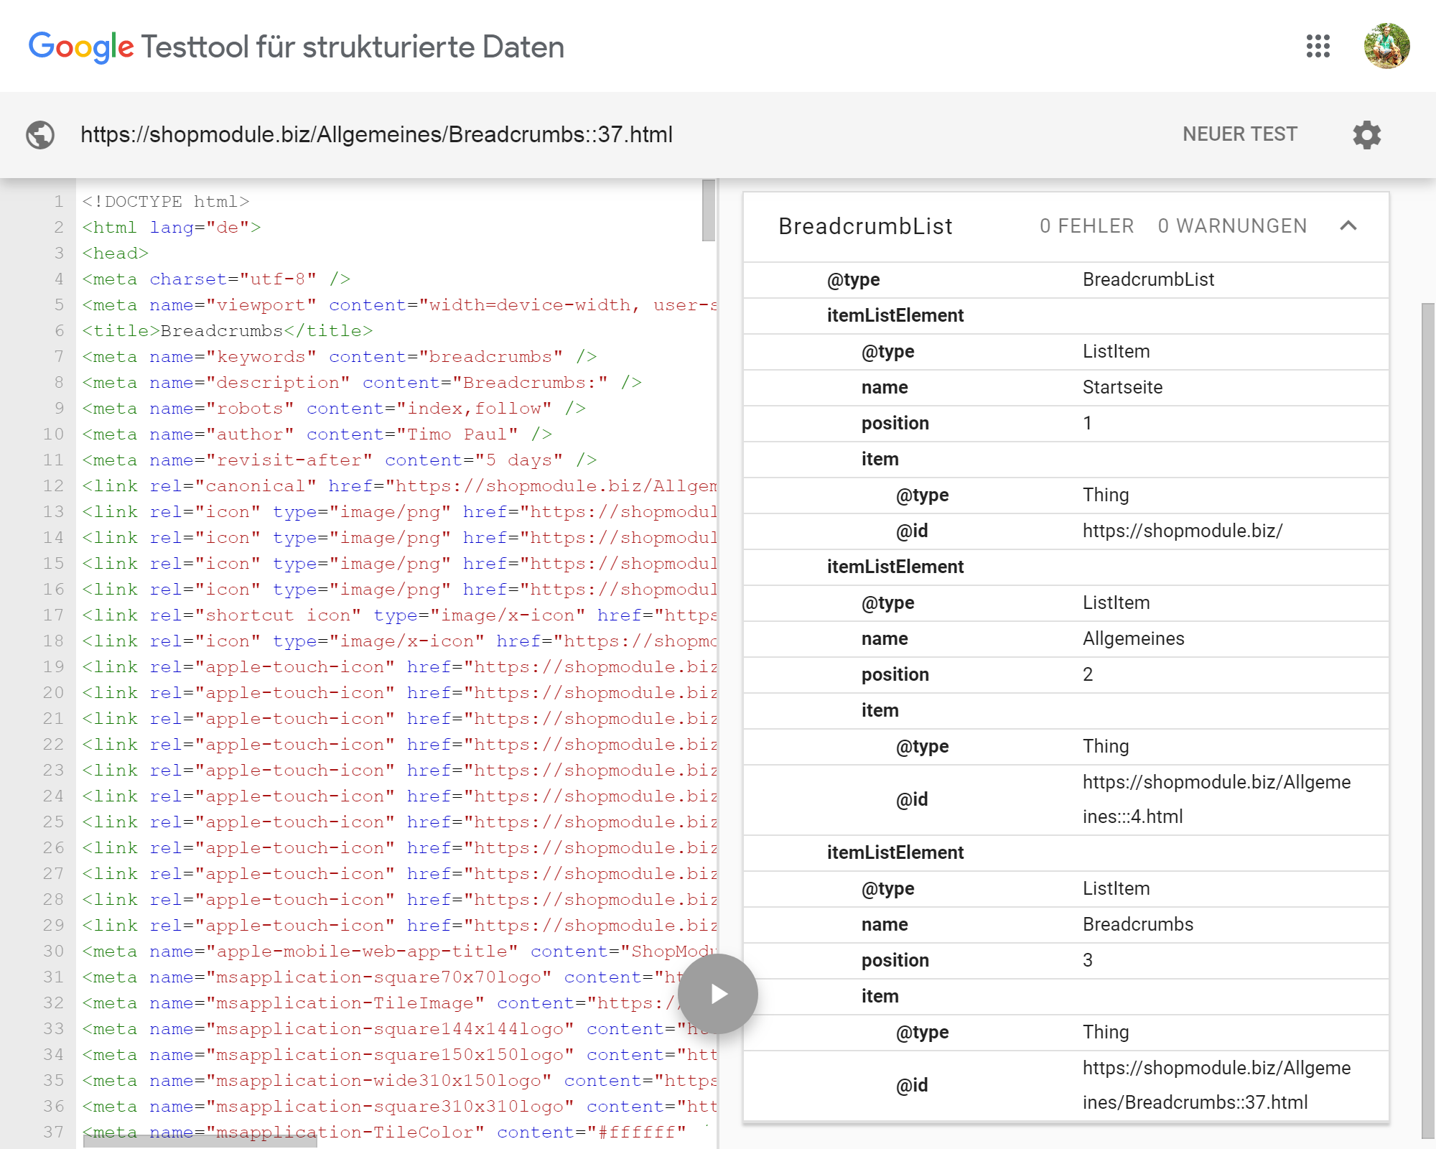Screen dimensions: 1436x1149
Task: Click the Google logo in the header
Action: coord(80,47)
